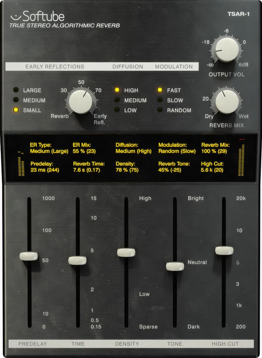The width and height of the screenshot is (262, 358).
Task: Enable MEDIUM early reflection size
Action: tap(16, 100)
